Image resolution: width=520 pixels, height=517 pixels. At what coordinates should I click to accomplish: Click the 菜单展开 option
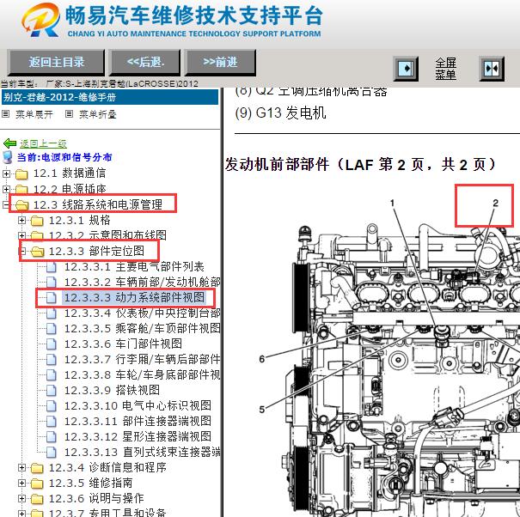click(x=34, y=114)
